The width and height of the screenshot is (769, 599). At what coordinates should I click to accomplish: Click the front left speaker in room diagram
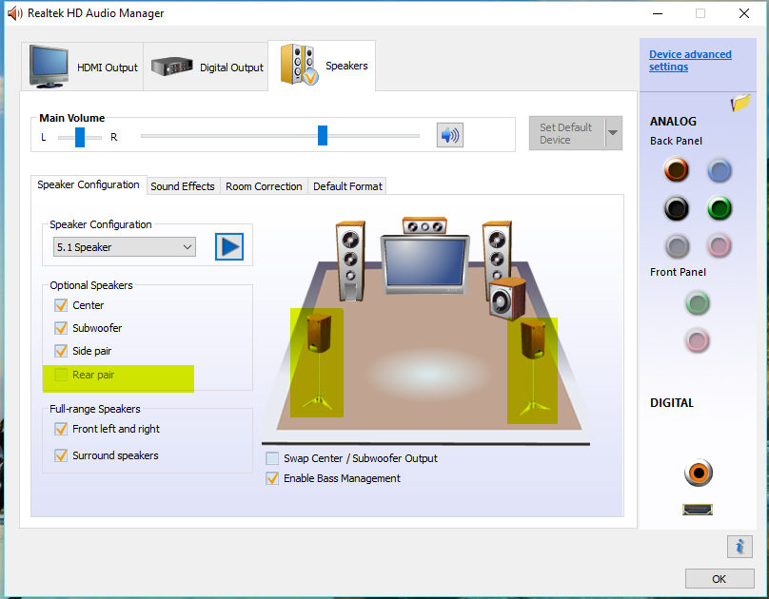coord(350,261)
